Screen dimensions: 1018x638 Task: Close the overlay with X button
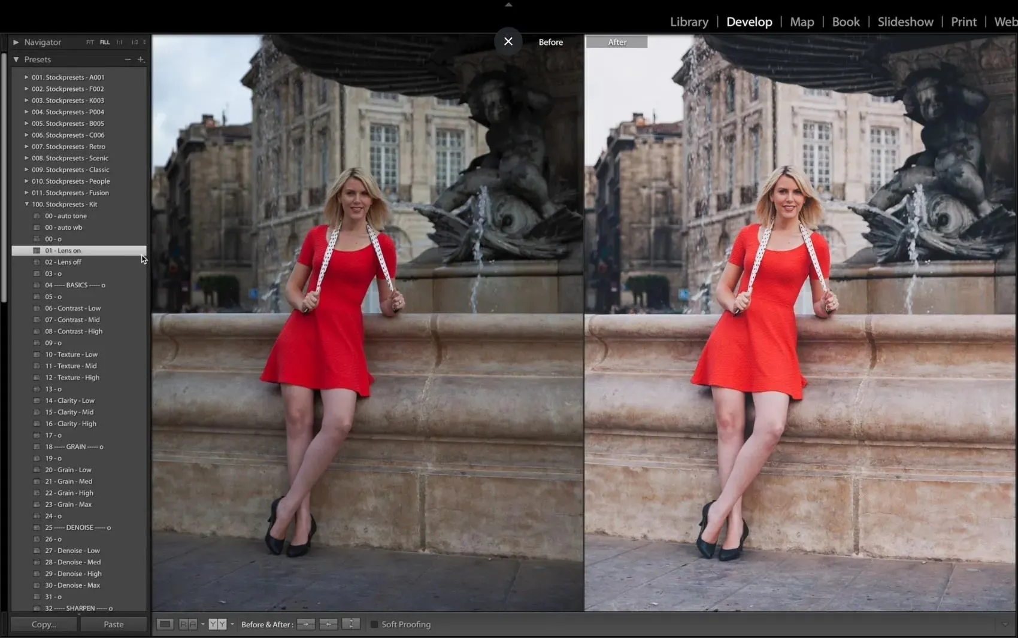(x=508, y=41)
